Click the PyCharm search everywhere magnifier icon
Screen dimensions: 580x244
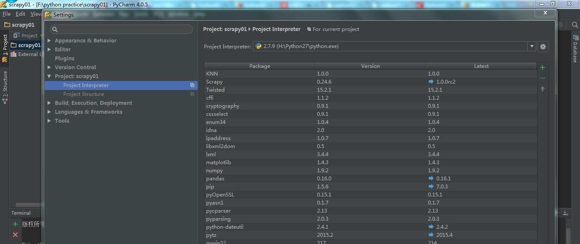pos(575,25)
